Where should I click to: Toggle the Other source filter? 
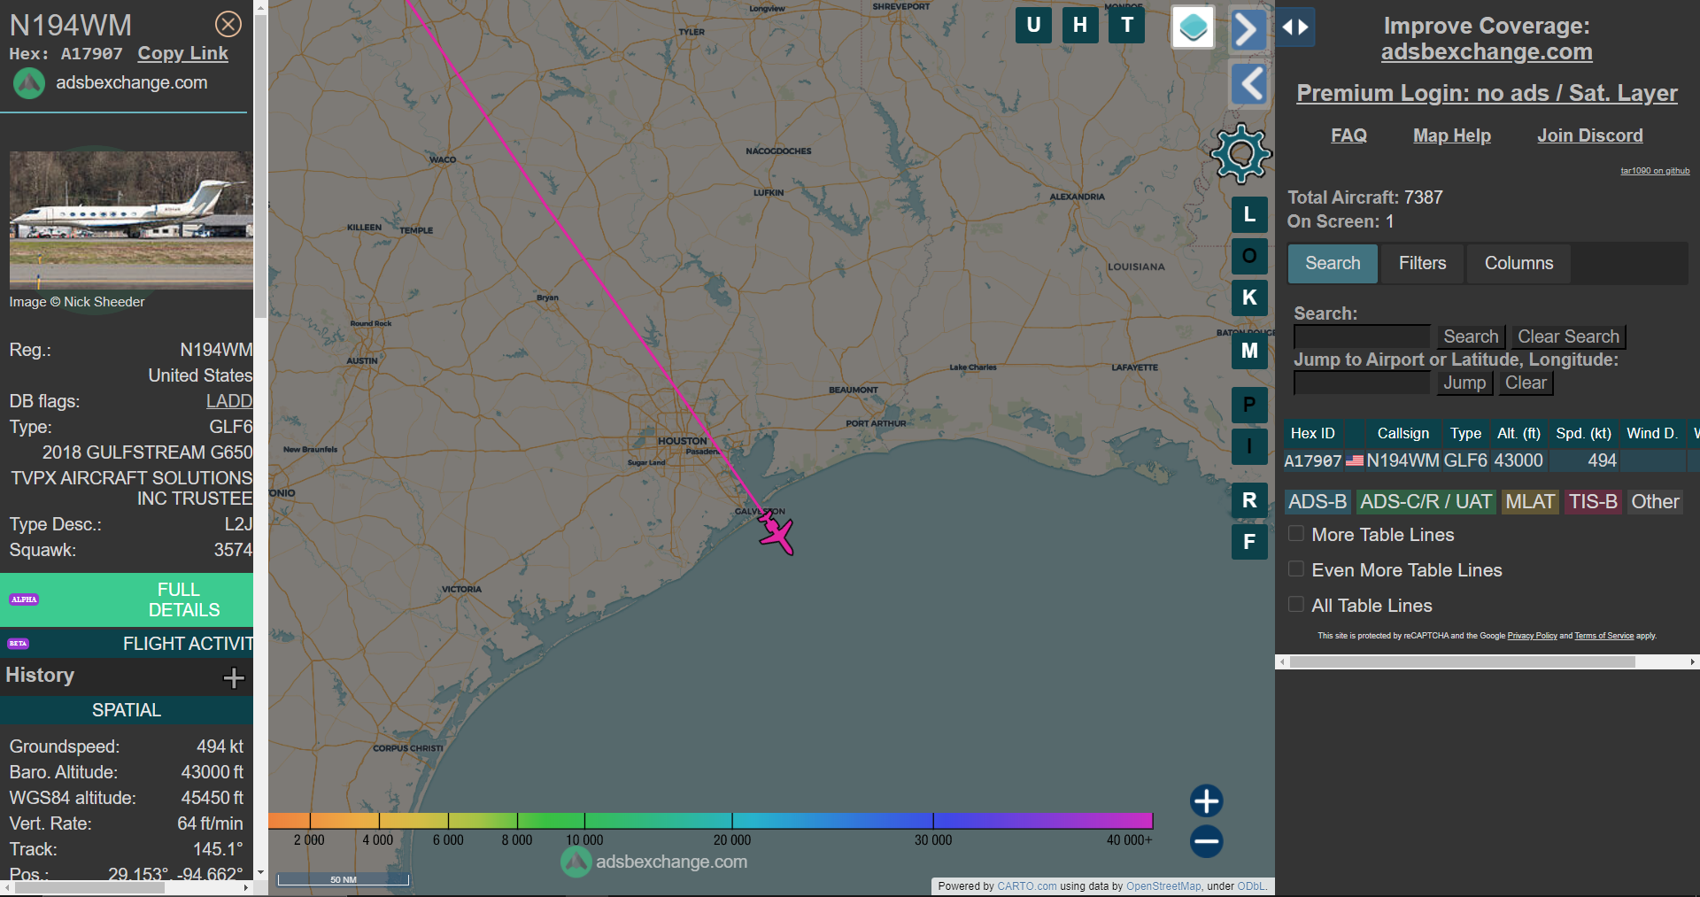(x=1655, y=502)
